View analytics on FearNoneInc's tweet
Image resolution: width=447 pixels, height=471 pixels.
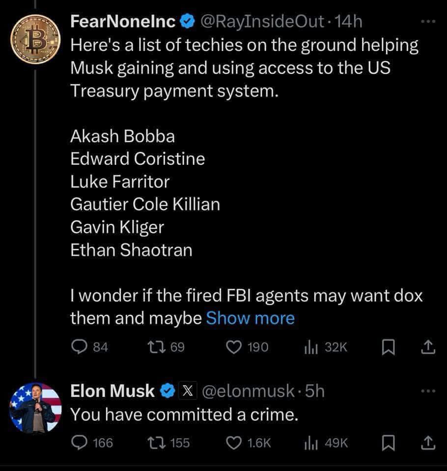click(x=310, y=347)
